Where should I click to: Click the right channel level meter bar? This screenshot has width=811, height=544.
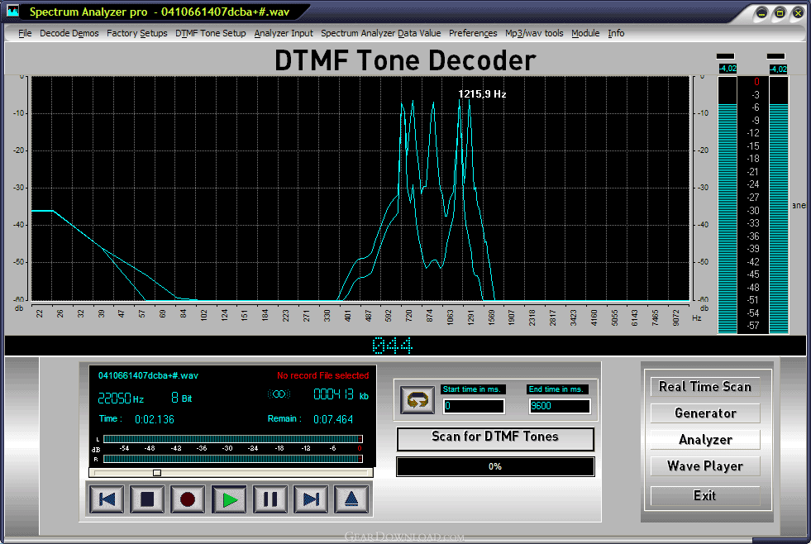coord(779,205)
